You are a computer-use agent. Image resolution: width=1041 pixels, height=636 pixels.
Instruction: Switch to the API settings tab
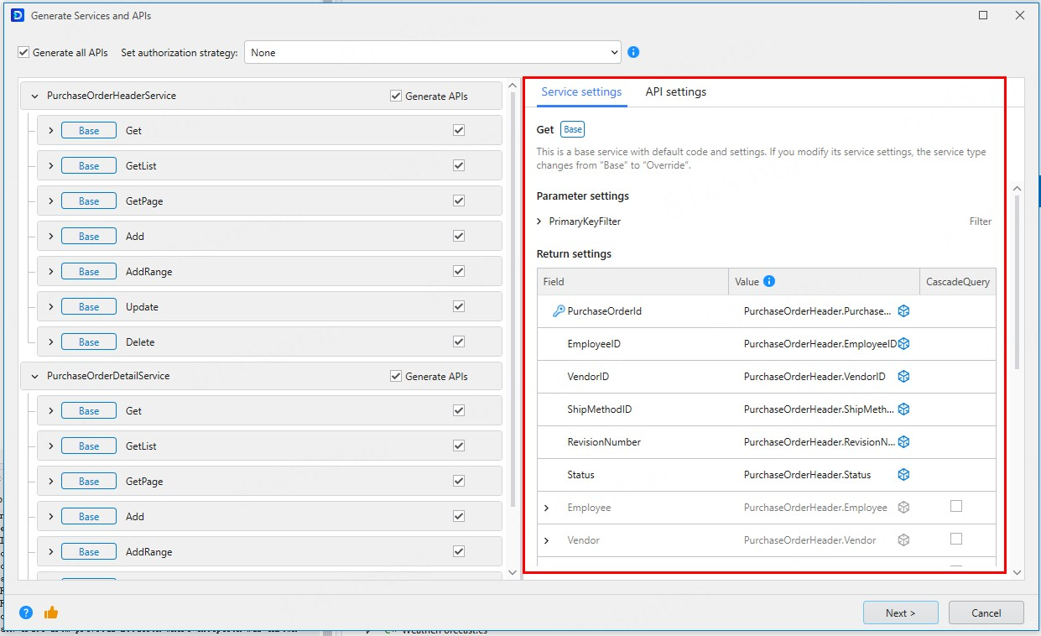(675, 92)
